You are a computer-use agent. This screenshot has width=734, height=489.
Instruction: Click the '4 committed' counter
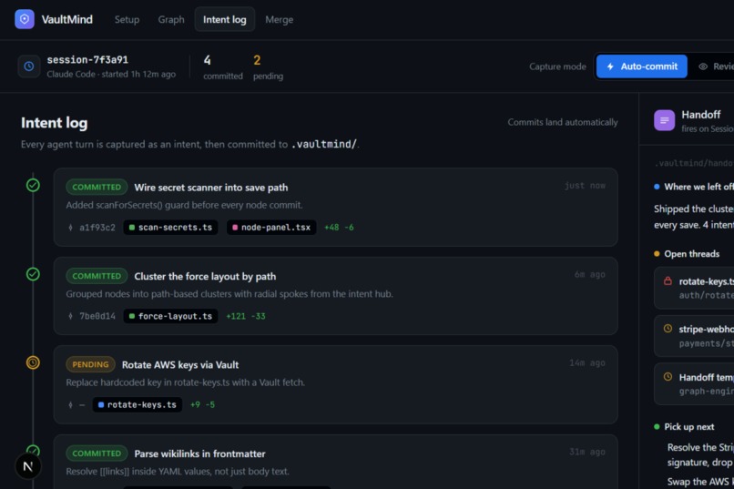pyautogui.click(x=223, y=66)
